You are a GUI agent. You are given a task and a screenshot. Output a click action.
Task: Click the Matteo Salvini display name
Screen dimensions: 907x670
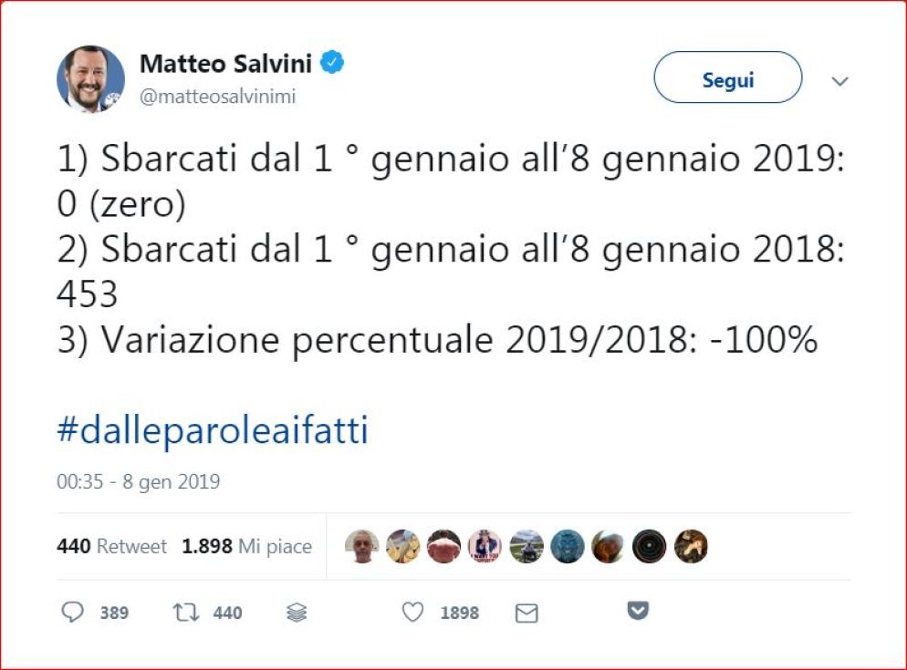pos(225,64)
